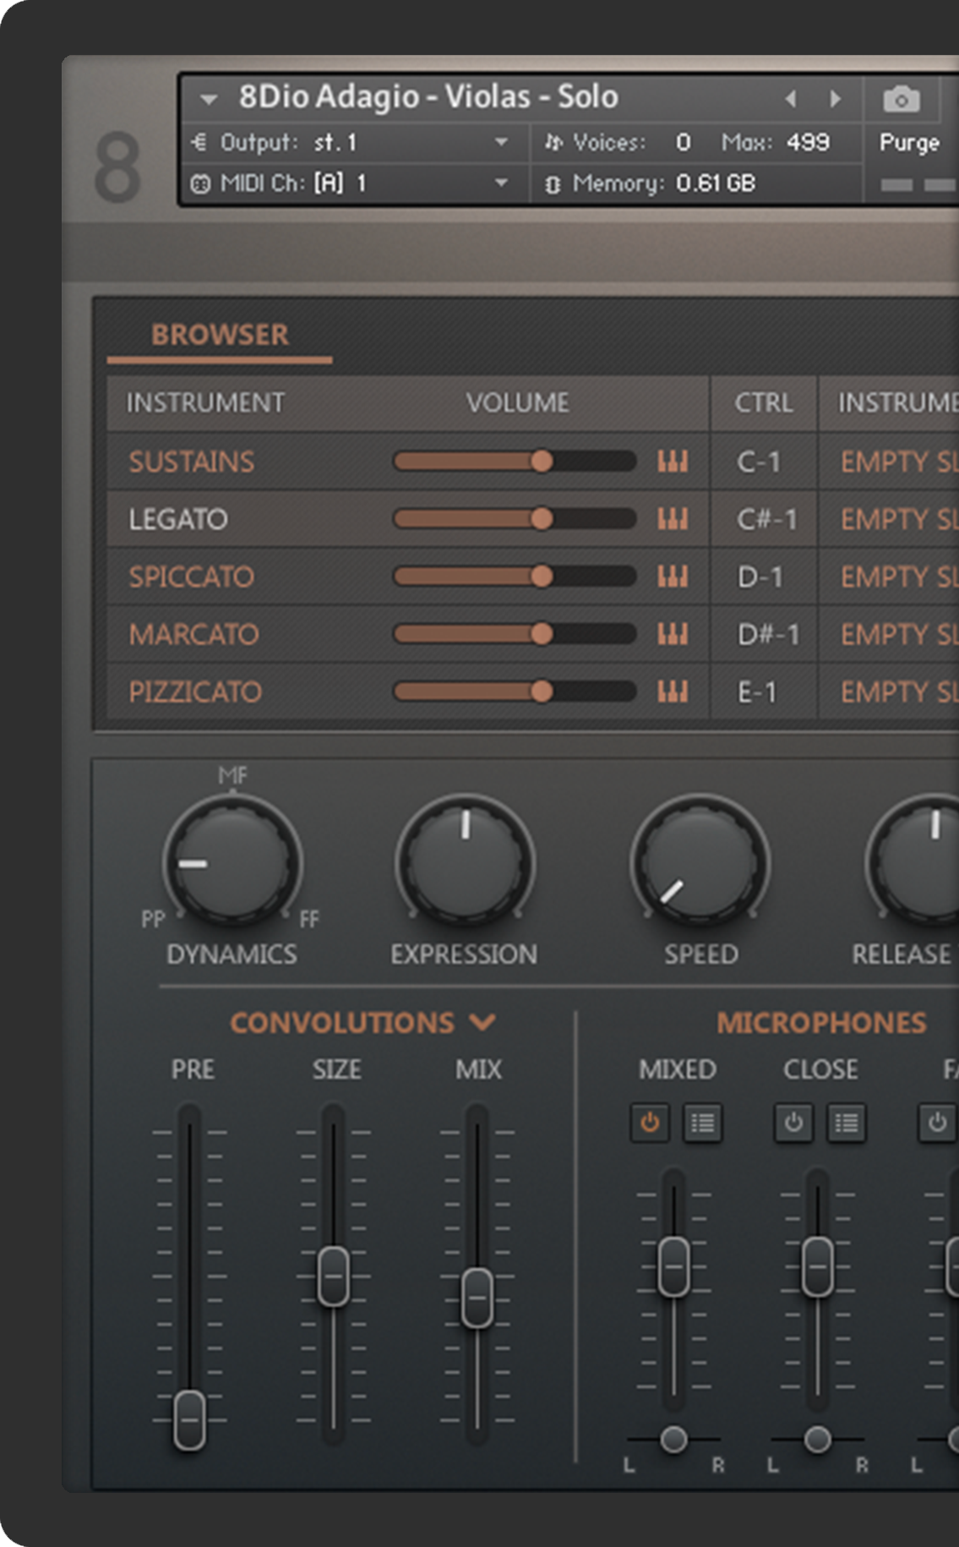Click the Voices note icon
Viewport: 959px width, 1547px height.
pos(553,142)
